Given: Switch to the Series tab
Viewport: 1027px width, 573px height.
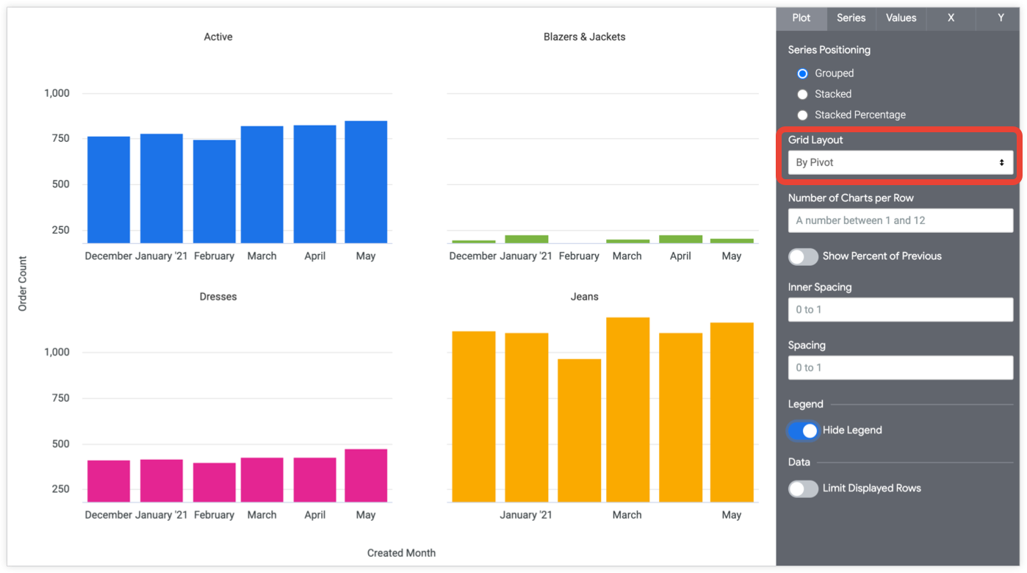Looking at the screenshot, I should coord(851,18).
